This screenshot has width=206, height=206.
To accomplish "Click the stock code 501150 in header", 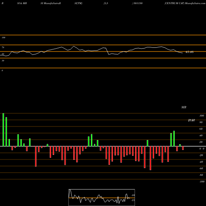I will pos(138,3).
